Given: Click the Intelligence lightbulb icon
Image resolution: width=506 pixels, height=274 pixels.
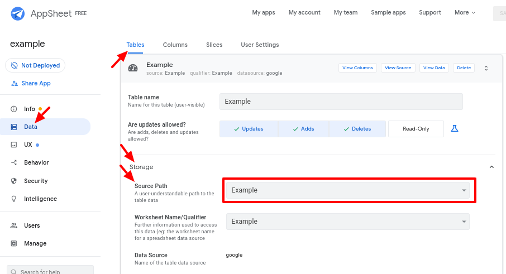Looking at the screenshot, I should (14, 199).
